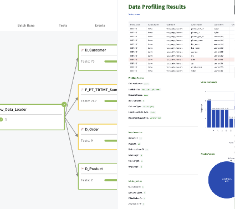Click the red icon beside D_Customer

point(82,50)
